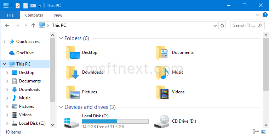Click the computer icon in address bar
Image resolution: width=269 pixels, height=136 pixels.
pyautogui.click(x=42, y=25)
